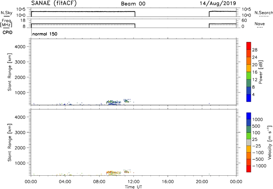
Task: Click the 'N.Sky' legend label
Action: coord(6,13)
